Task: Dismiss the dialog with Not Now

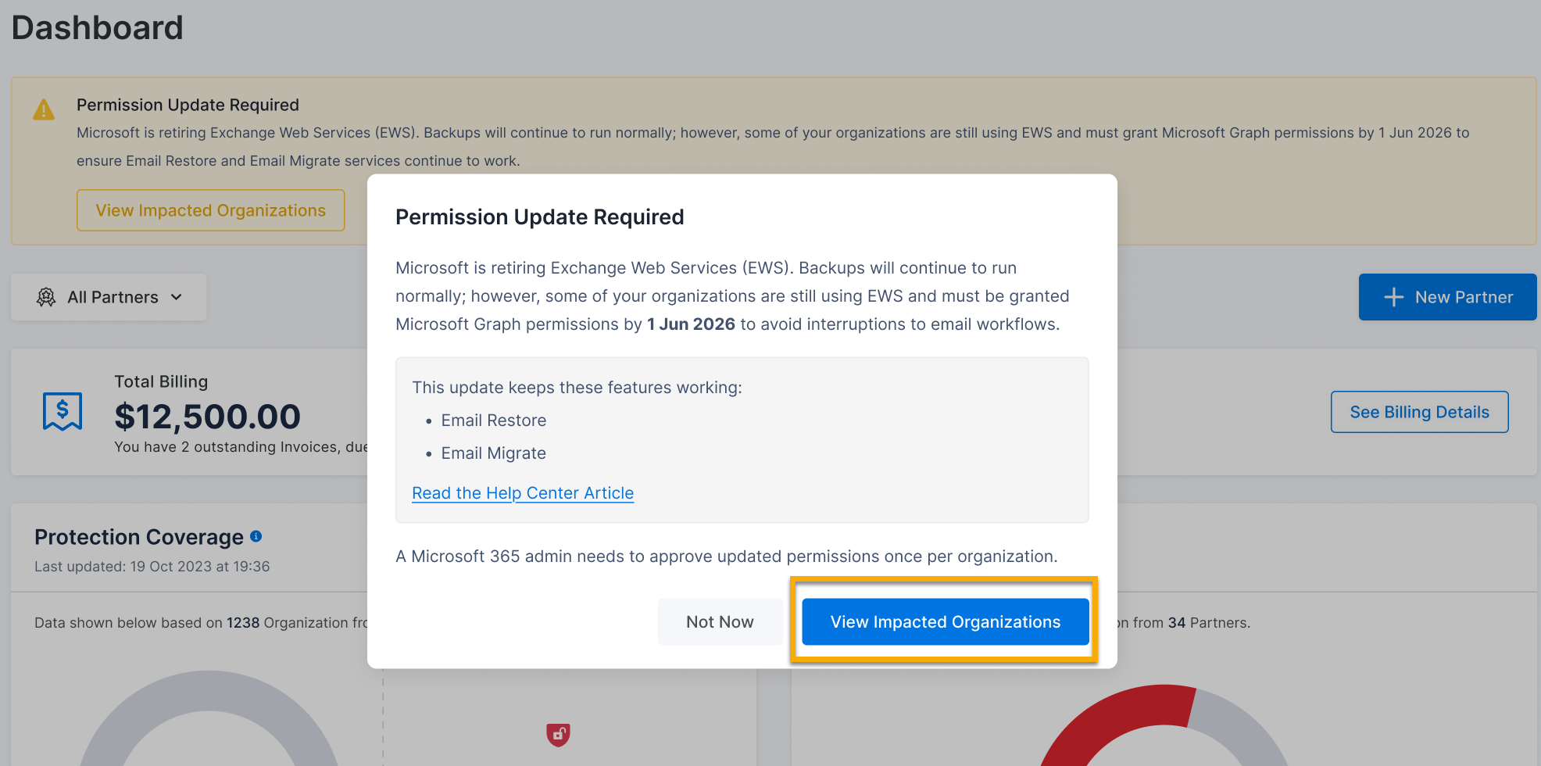Action: (720, 622)
